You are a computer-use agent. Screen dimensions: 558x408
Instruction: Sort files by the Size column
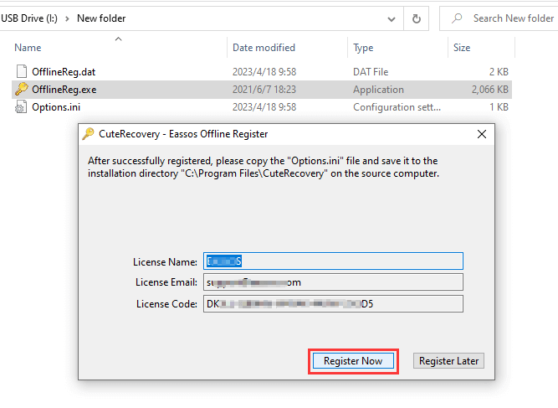click(462, 48)
